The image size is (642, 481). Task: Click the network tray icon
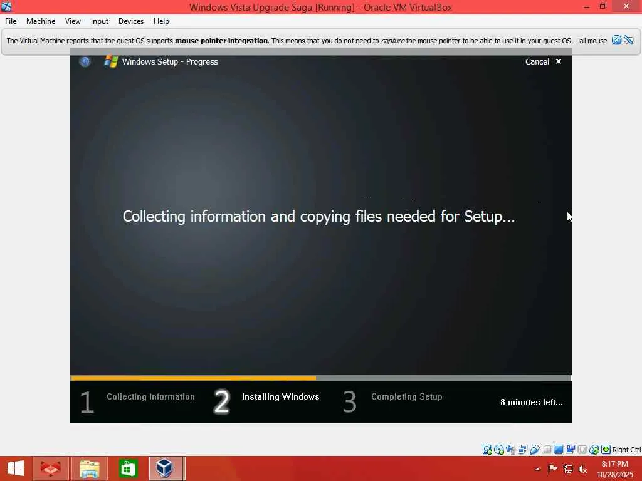coord(568,468)
